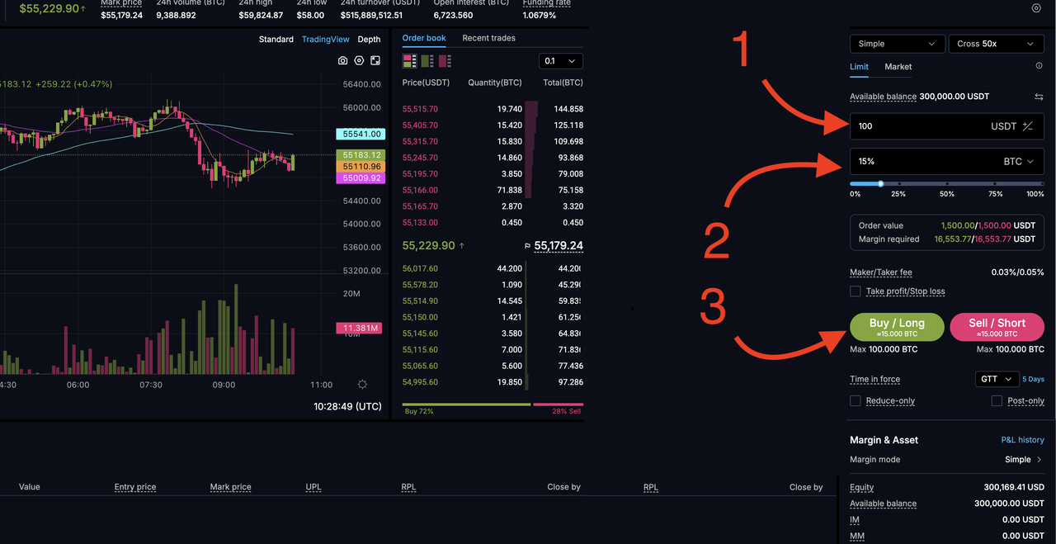Click ask price 55,133.00 in order book
Viewport: 1056px width, 544px height.
point(420,223)
